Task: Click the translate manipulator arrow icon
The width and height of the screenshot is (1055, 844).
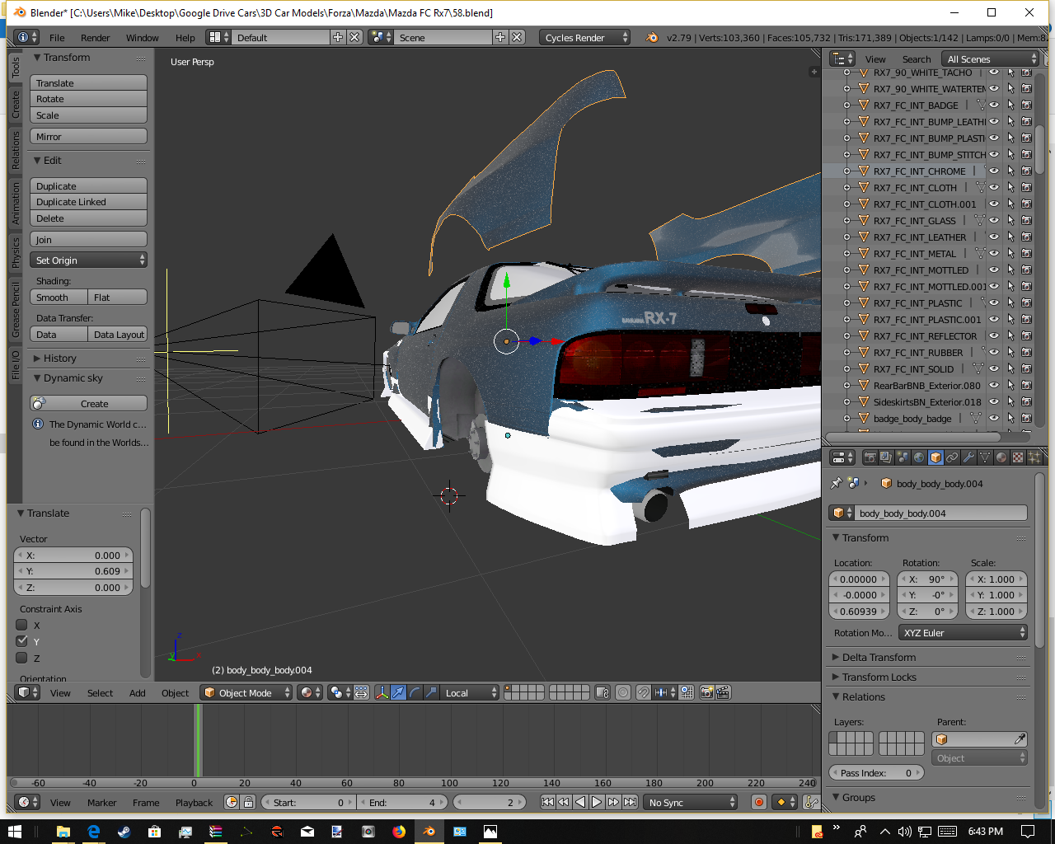Action: click(398, 692)
